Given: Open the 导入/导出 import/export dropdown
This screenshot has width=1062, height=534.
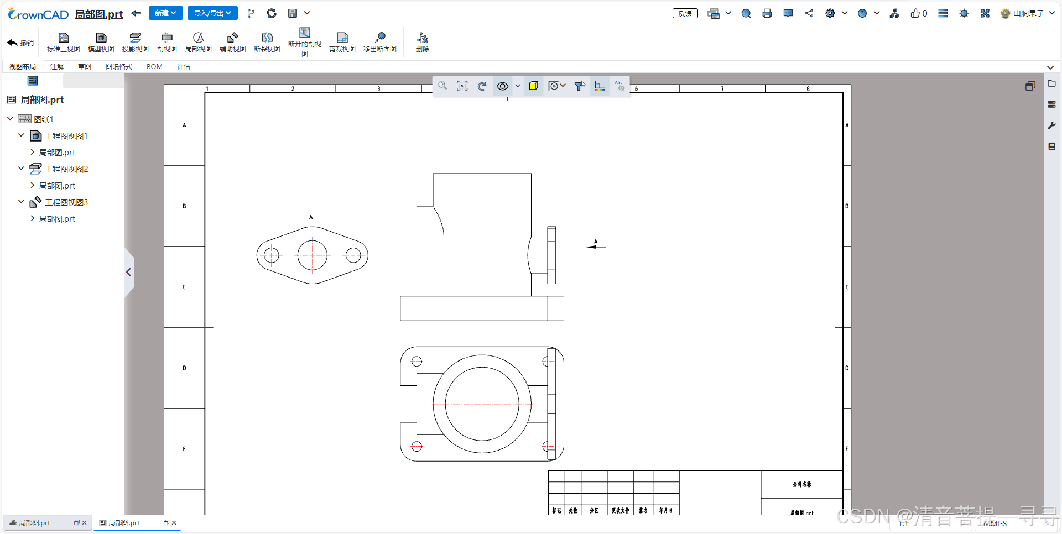Looking at the screenshot, I should click(x=212, y=13).
